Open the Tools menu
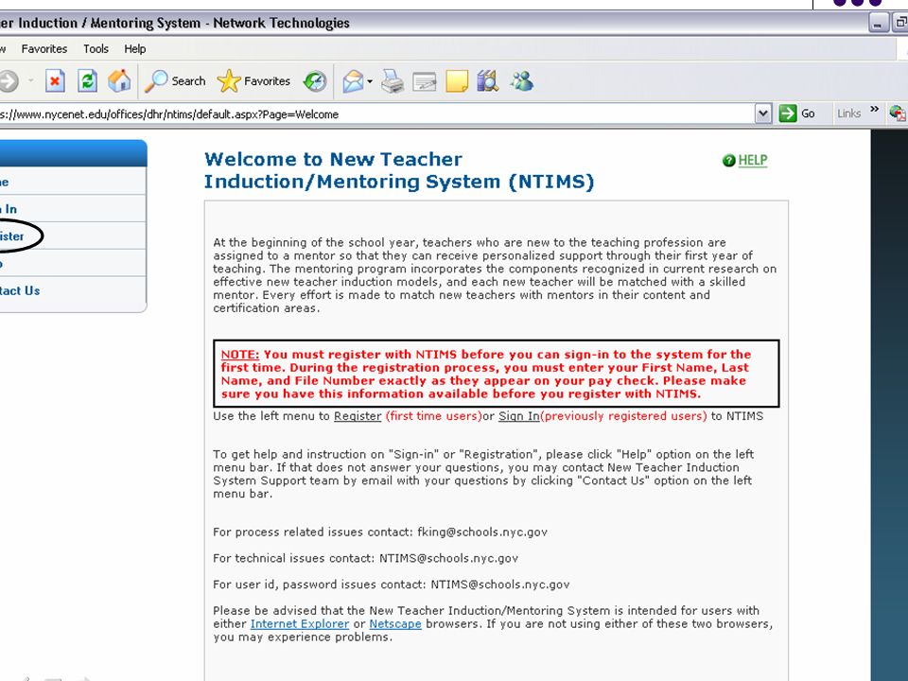The height and width of the screenshot is (681, 908). 96,49
